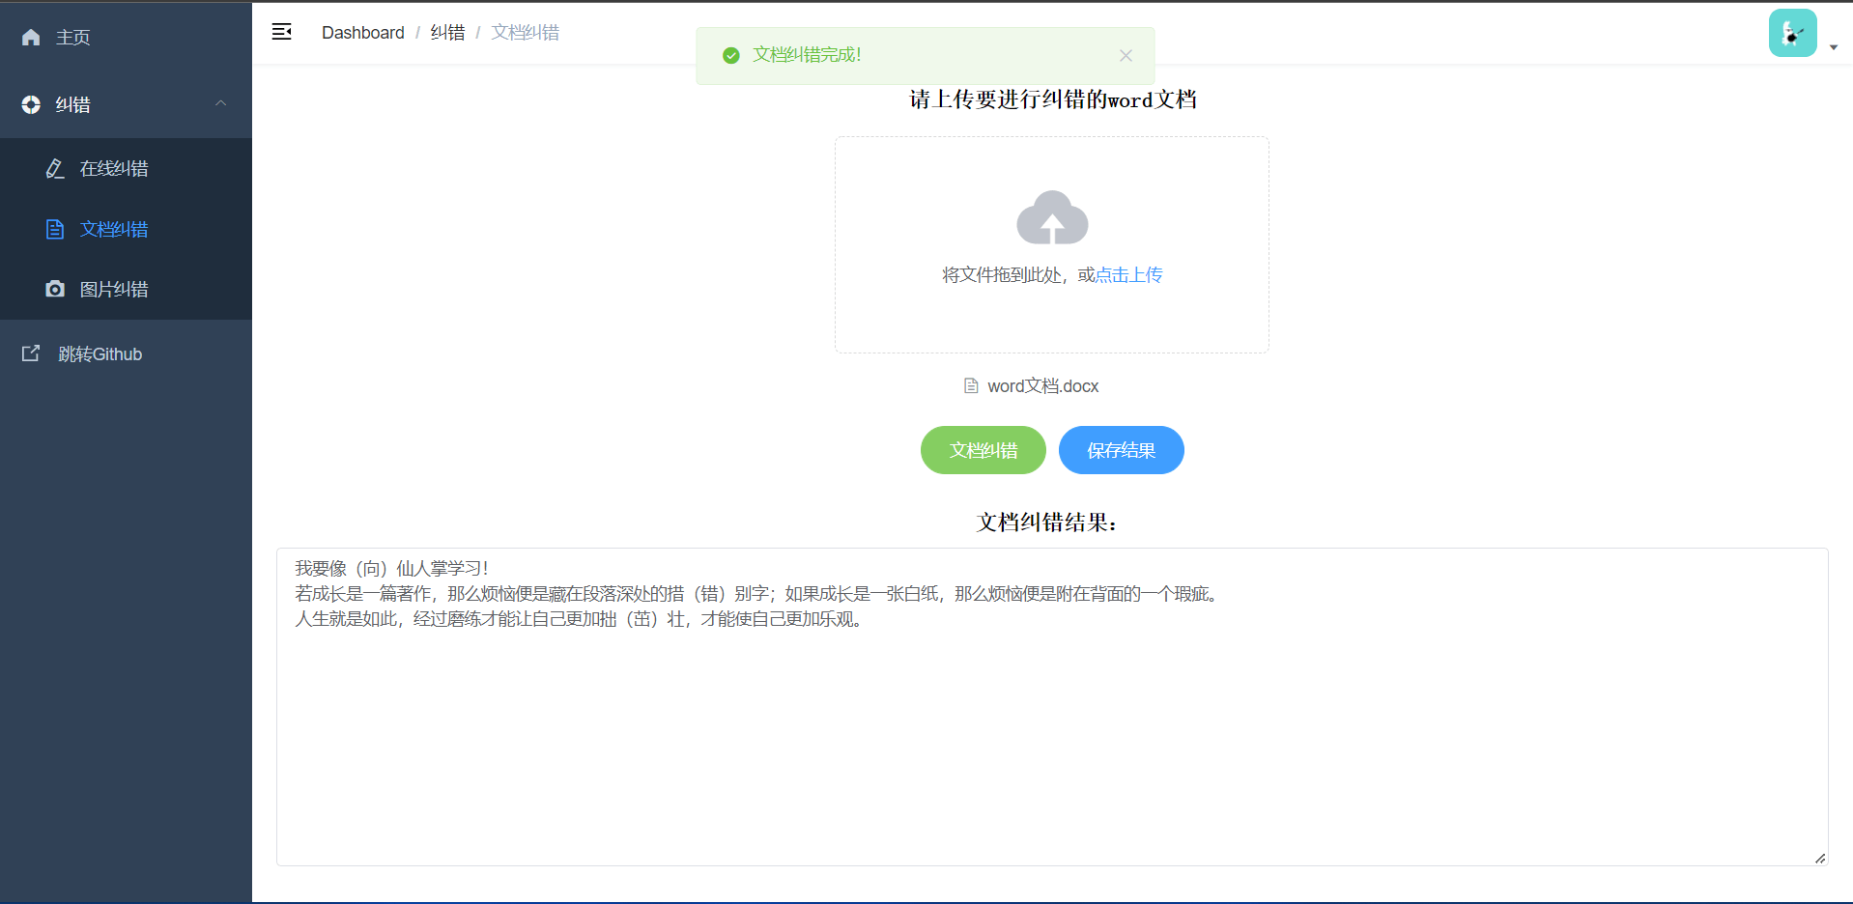Screen dimensions: 1853x904
Task: Click the camera icon for 图片纠错
Action: pos(55,289)
